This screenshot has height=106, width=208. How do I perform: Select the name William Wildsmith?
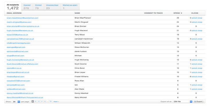pos(82,43)
